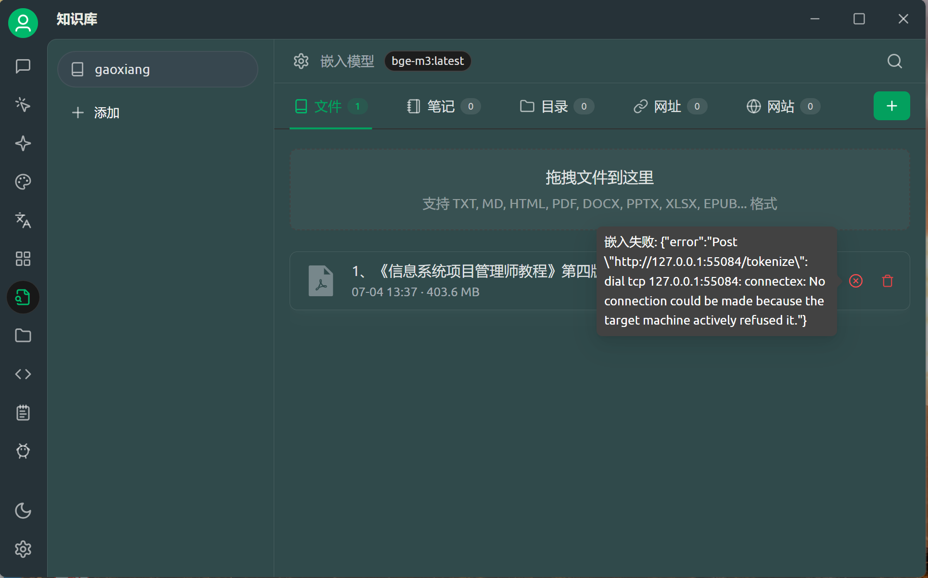The image size is (928, 578).
Task: Toggle dark mode moon icon
Action: click(23, 511)
